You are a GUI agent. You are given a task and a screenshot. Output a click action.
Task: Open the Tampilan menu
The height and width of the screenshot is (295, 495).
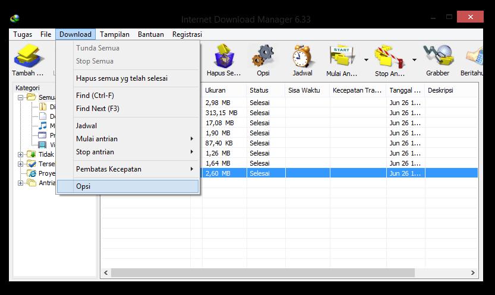[x=115, y=34]
